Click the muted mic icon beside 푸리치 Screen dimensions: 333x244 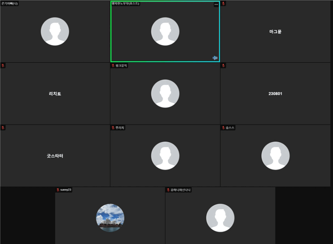pyautogui.click(x=113, y=128)
